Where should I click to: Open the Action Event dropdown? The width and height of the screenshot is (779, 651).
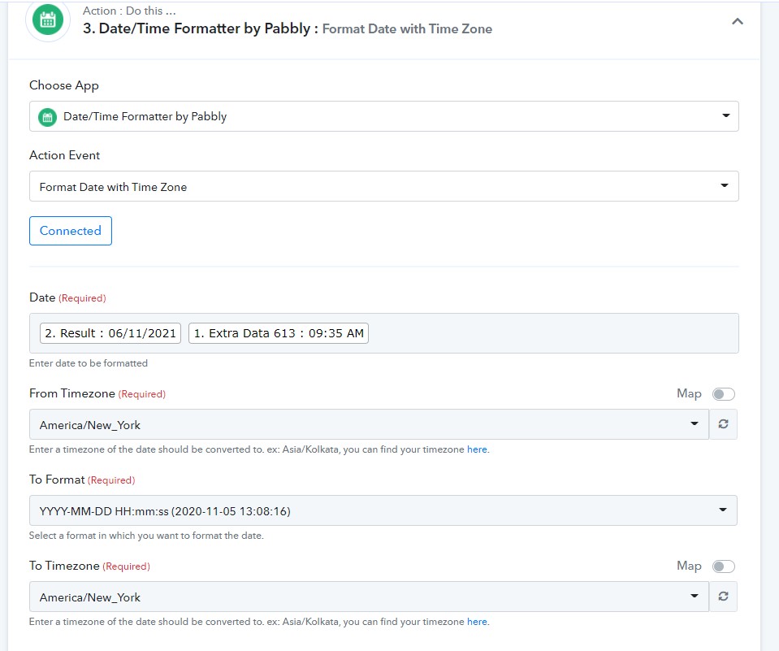725,186
